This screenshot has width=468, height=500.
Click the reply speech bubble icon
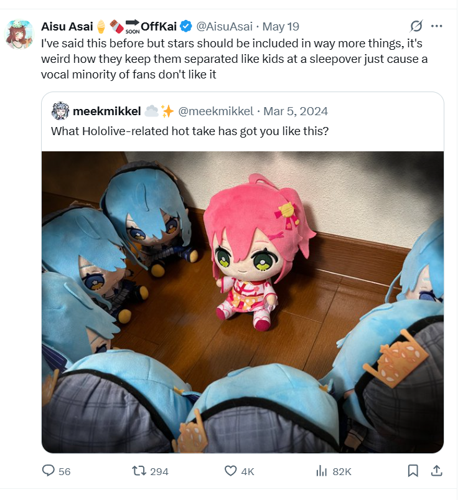pyautogui.click(x=49, y=471)
